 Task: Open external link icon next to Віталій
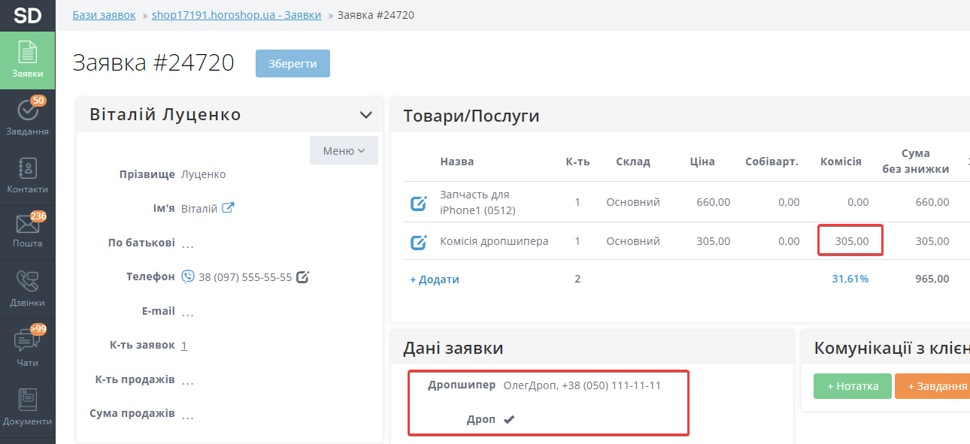[228, 208]
